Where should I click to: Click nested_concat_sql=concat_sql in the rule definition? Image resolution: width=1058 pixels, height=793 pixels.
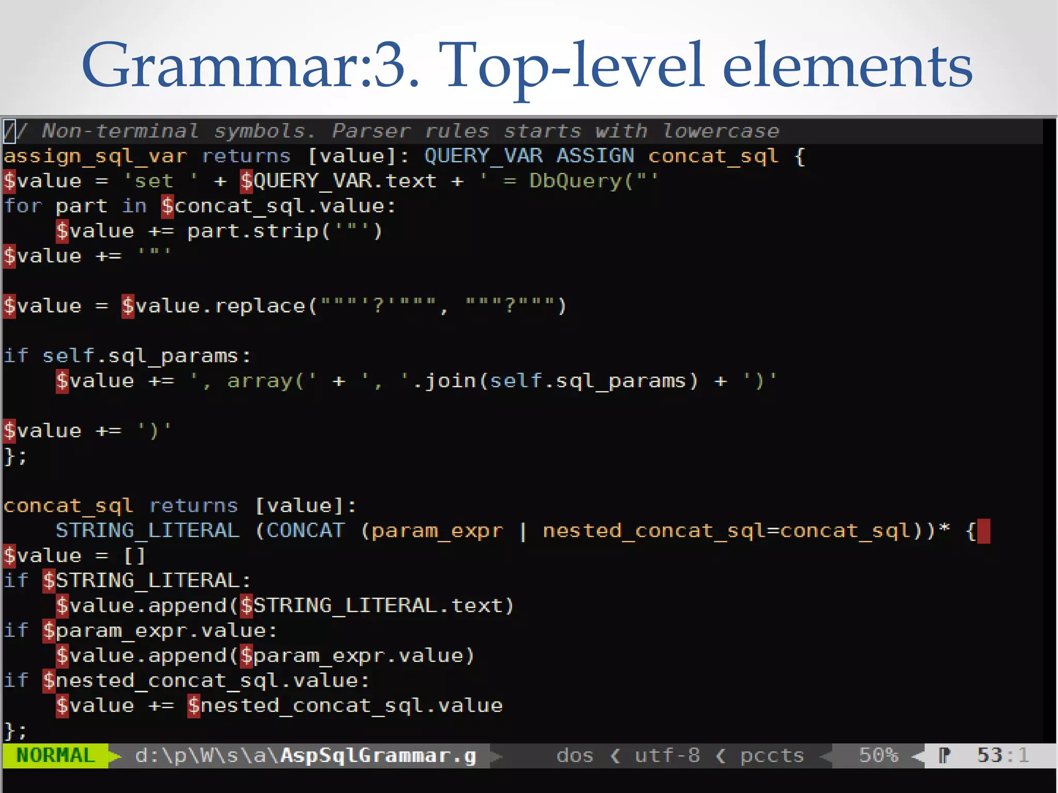tap(727, 531)
